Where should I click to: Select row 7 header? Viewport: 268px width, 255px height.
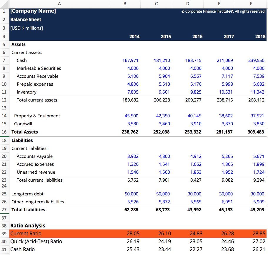[4, 60]
